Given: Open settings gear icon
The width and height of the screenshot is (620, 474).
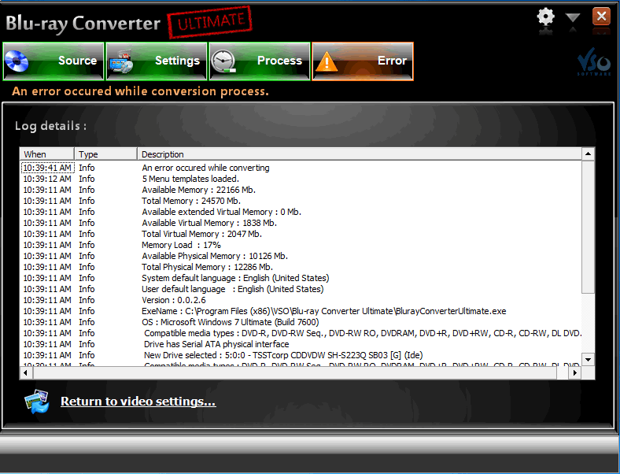Looking at the screenshot, I should tap(546, 17).
